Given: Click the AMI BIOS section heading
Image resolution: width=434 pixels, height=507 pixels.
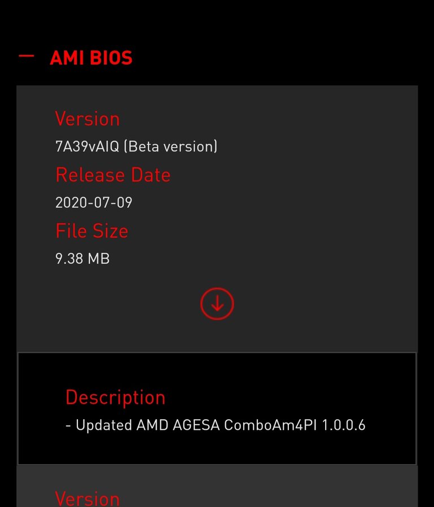Looking at the screenshot, I should (x=91, y=58).
